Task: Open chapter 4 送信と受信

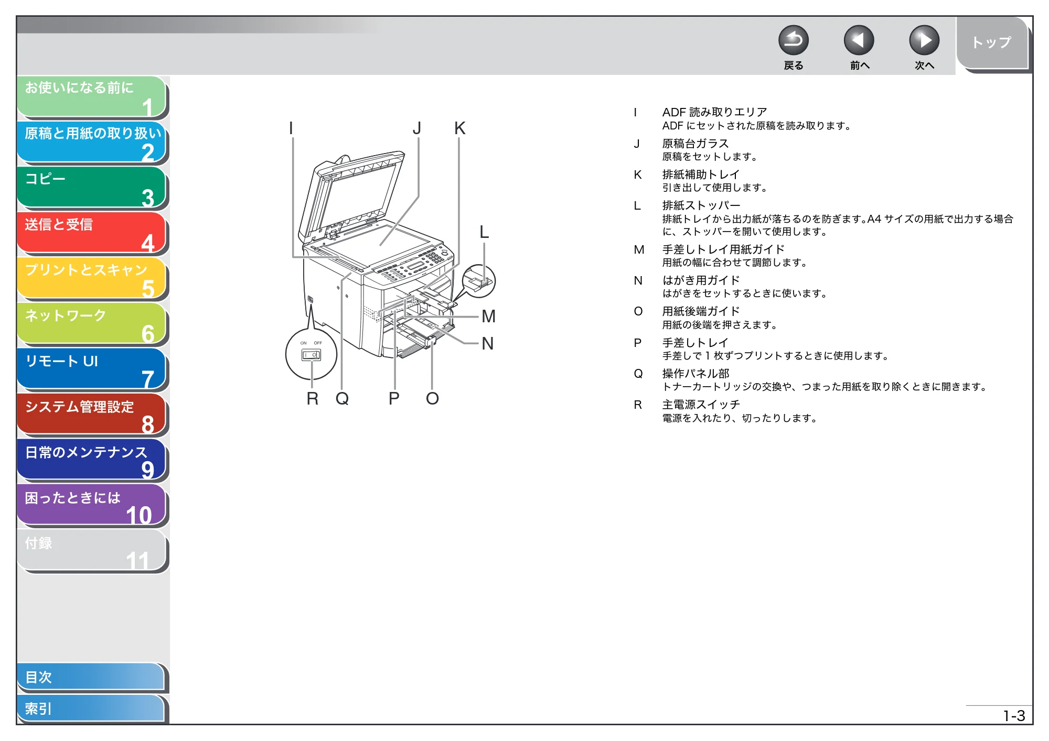Action: (92, 233)
